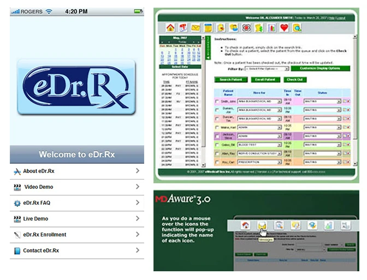Click the edit icon in Smith, John row

click(x=345, y=102)
